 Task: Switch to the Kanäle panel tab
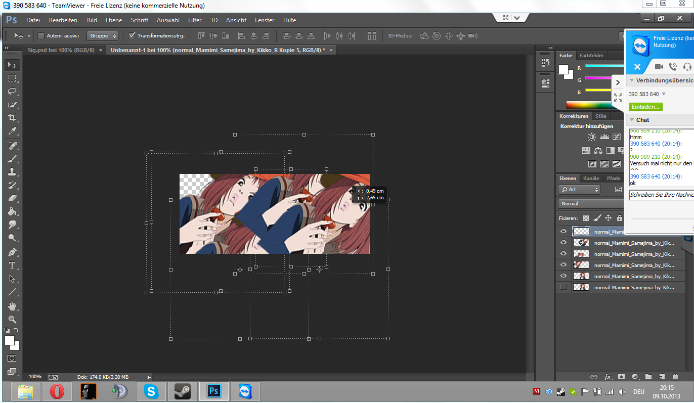[x=591, y=178]
